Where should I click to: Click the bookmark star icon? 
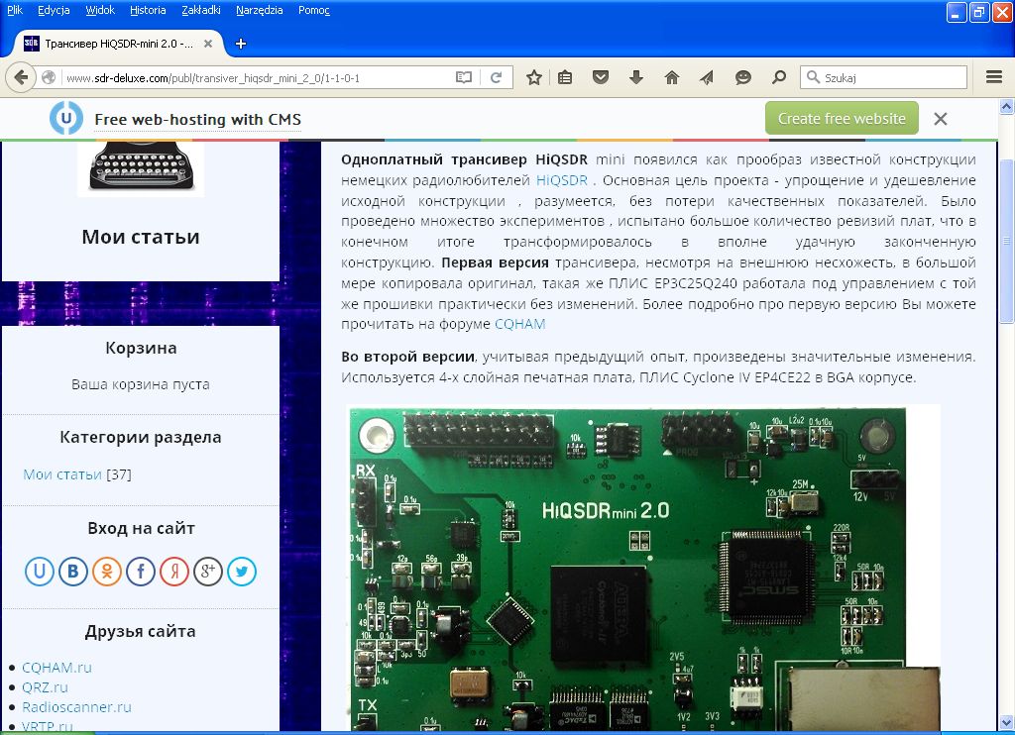click(534, 77)
